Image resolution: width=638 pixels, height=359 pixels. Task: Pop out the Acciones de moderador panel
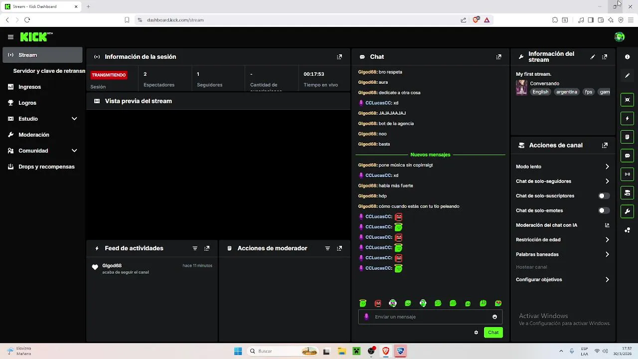[x=339, y=248]
